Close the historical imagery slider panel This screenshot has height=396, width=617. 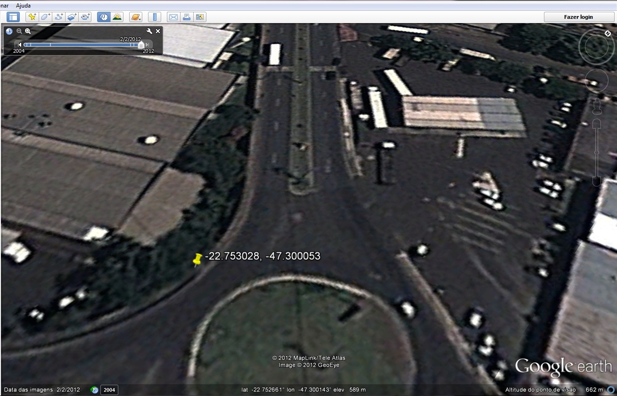[158, 31]
